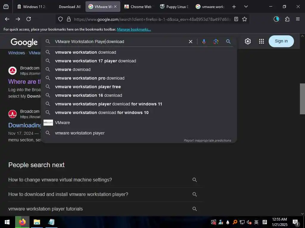Clear the Google search box text
Viewport: 305px width, 228px height.
coord(191,42)
